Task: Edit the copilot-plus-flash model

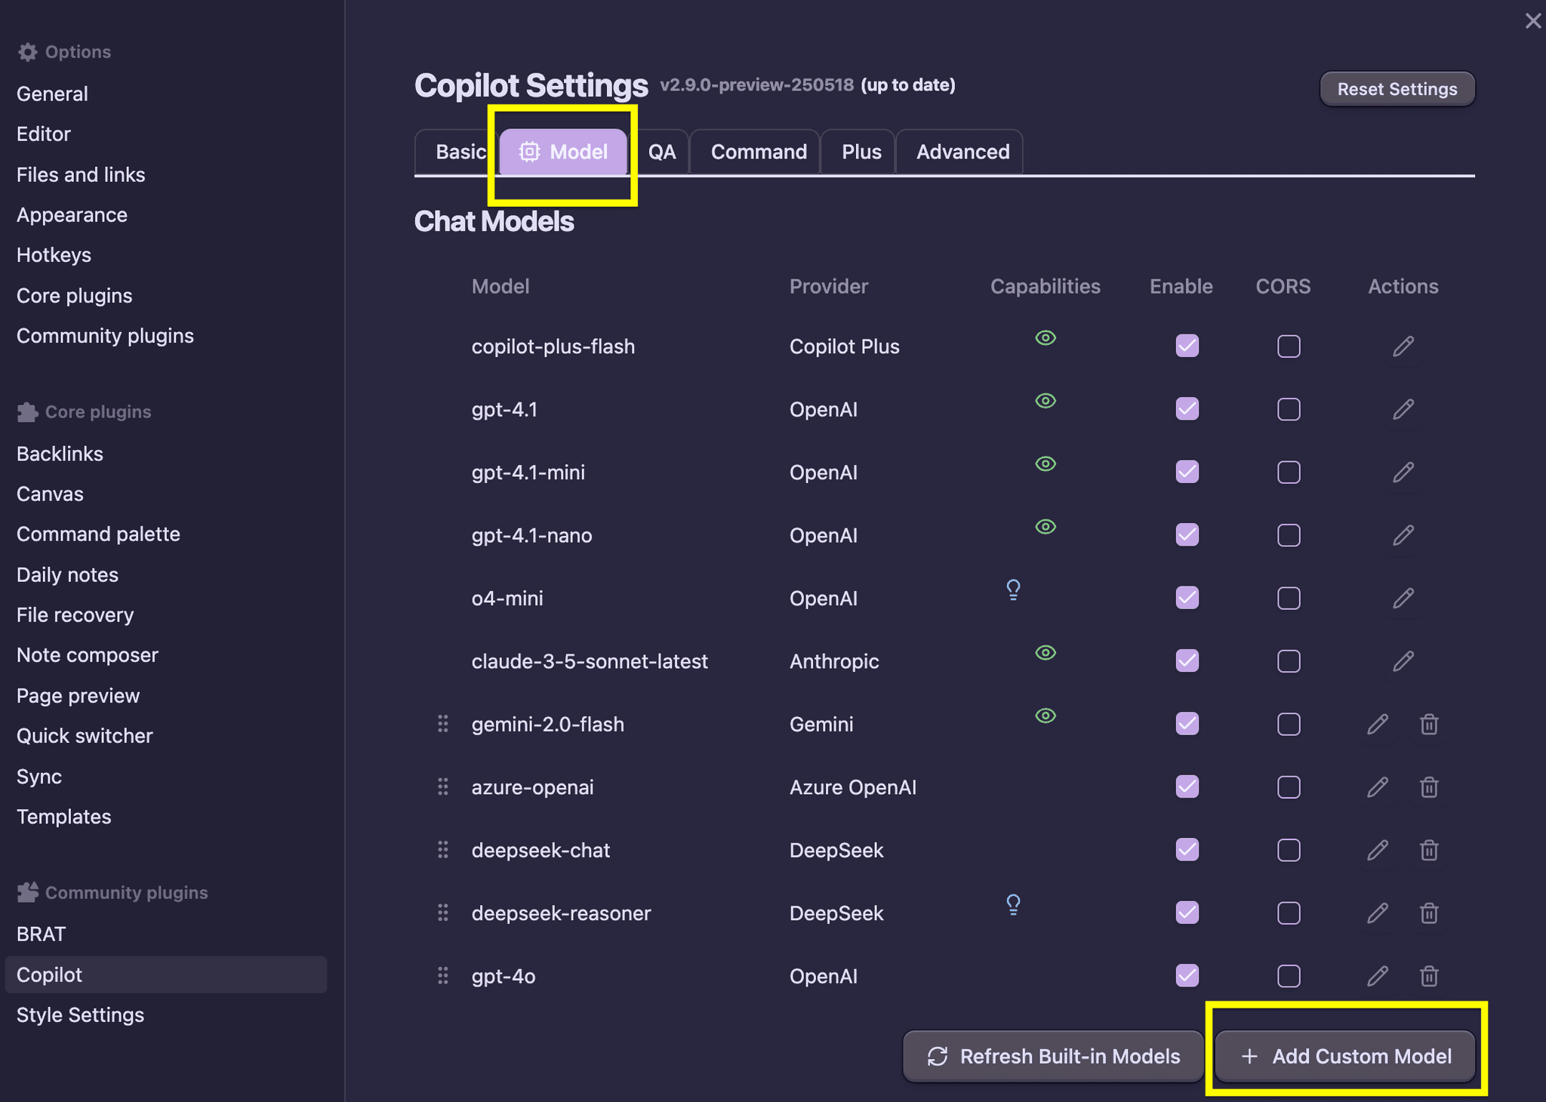Action: click(1403, 346)
